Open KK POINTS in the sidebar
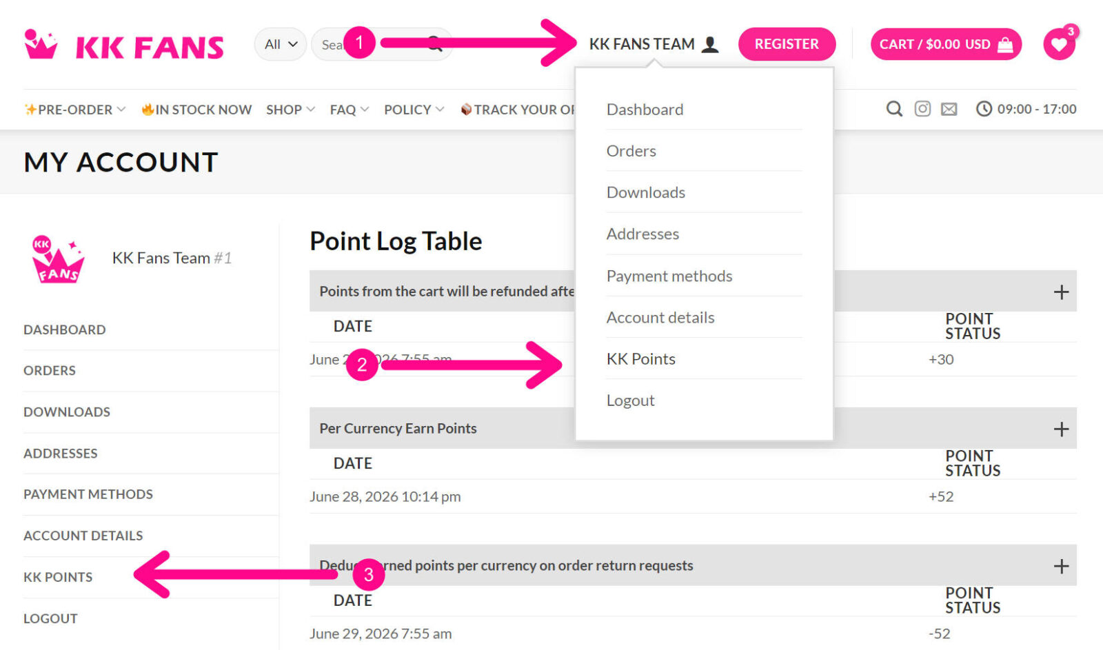Screen dimensions: 1103x650 (58, 577)
